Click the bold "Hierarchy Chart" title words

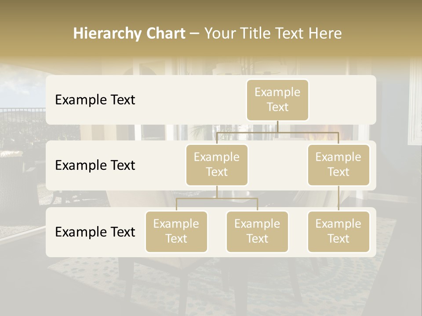pos(129,33)
